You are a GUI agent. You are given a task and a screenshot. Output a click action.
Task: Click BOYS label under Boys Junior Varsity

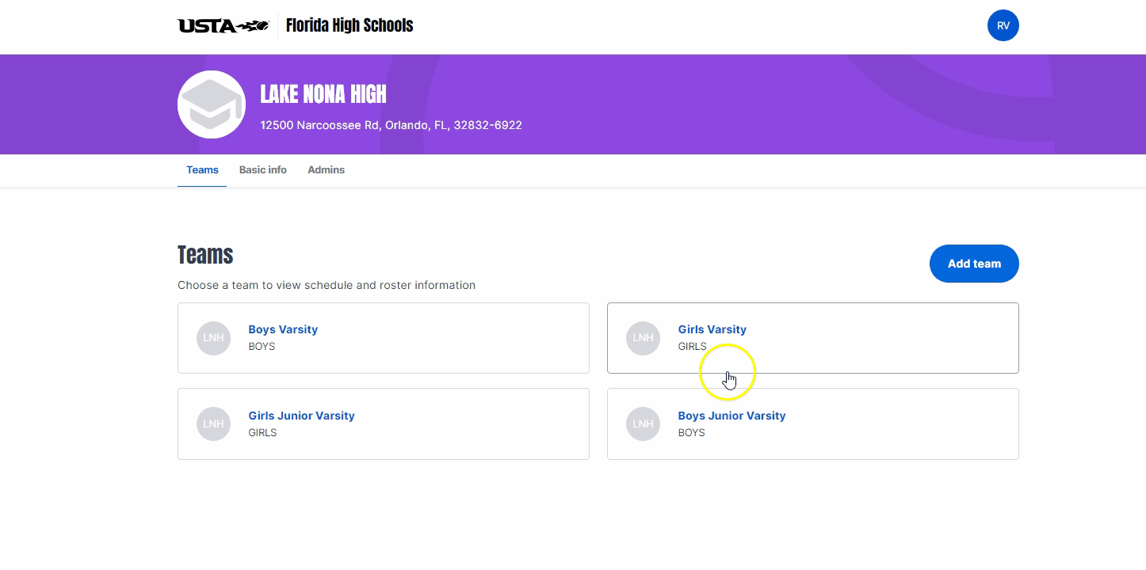[691, 432]
